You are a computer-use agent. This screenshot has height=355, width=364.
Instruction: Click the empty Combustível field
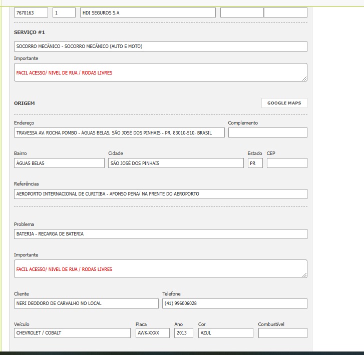click(x=282, y=333)
